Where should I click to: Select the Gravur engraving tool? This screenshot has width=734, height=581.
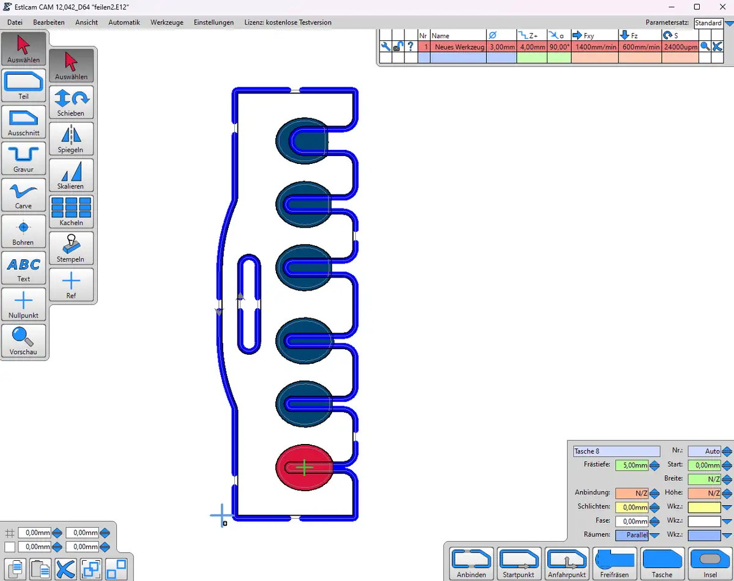[23, 158]
